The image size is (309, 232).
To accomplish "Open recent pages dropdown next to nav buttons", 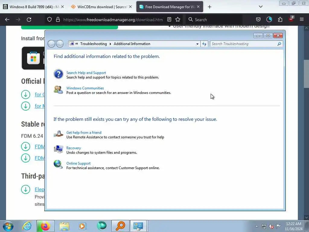I will tap(66, 44).
